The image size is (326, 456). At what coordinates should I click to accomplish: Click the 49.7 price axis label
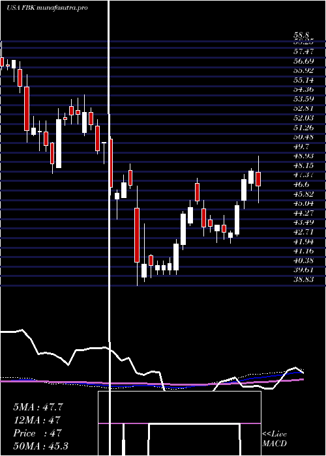pos(301,147)
